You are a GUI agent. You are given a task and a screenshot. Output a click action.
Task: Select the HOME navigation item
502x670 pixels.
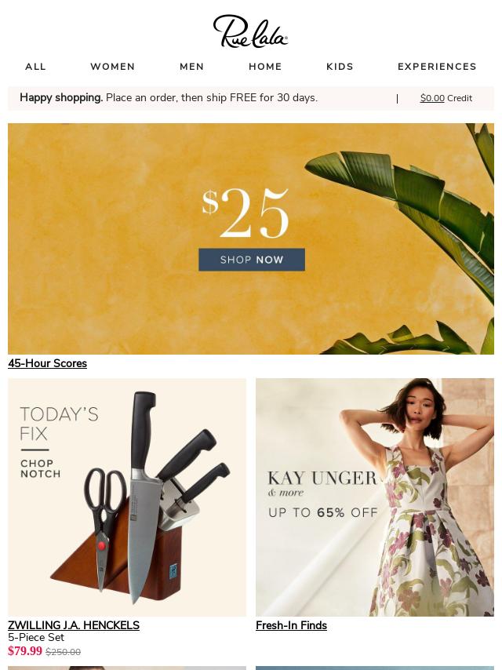coord(265,67)
